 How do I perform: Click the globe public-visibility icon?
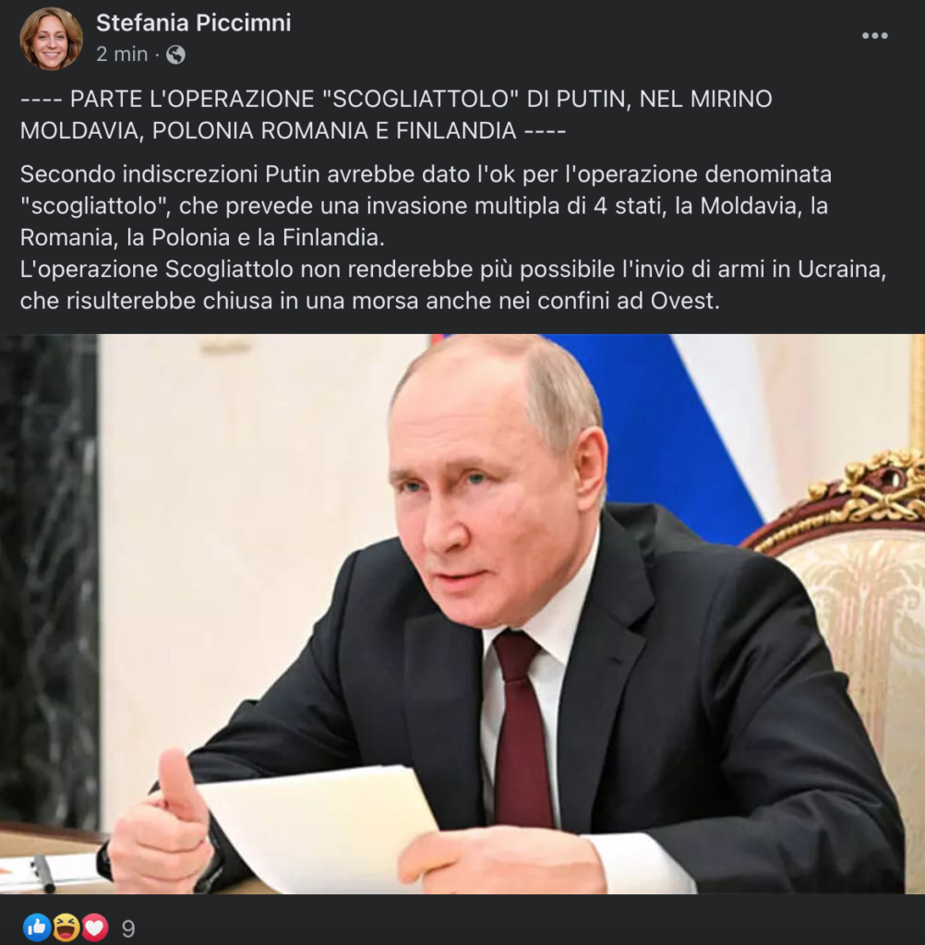[x=175, y=54]
